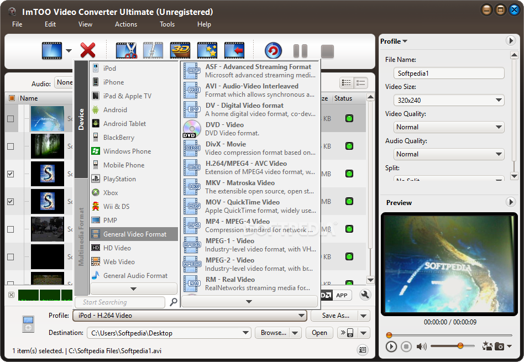The image size is (524, 362).
Task: Open the Save As dropdown arrow
Action: click(x=364, y=316)
